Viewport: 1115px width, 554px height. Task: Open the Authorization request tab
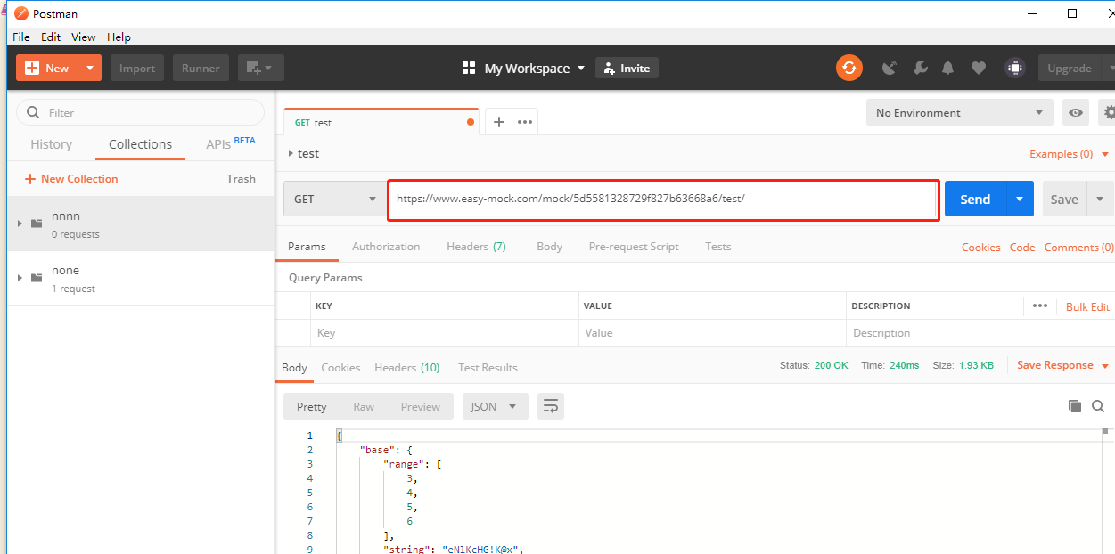386,247
